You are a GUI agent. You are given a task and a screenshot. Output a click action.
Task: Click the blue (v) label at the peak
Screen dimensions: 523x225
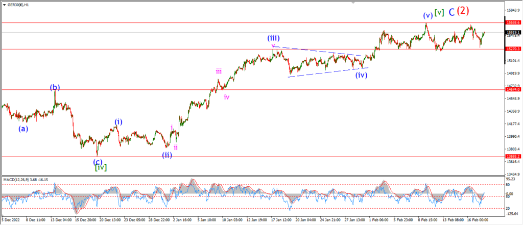pyautogui.click(x=428, y=15)
